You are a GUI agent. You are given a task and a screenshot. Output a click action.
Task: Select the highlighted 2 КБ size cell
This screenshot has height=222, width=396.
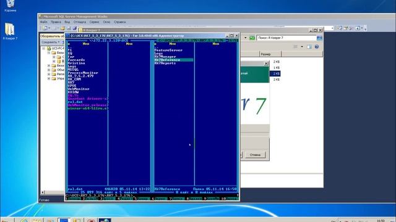tap(275, 73)
